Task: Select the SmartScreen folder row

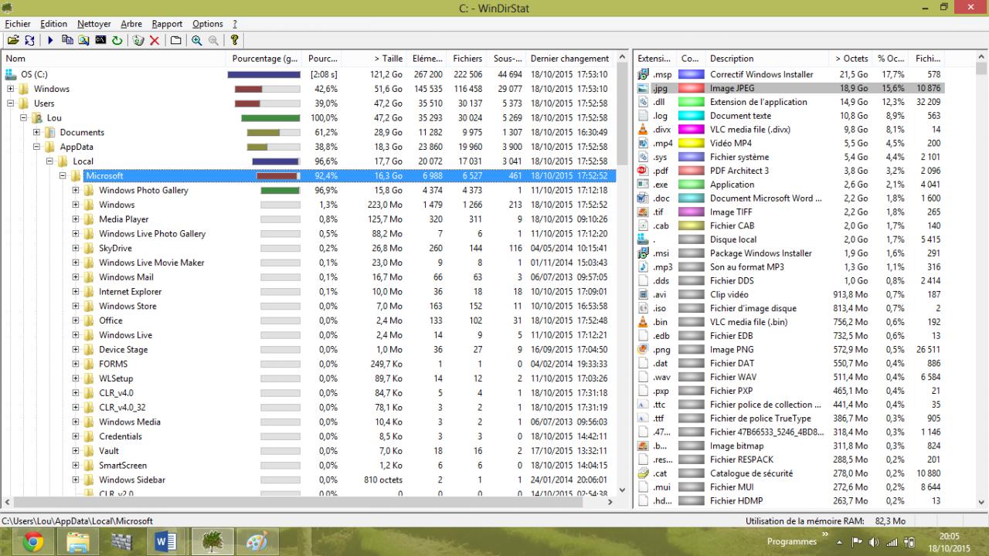Action: click(x=309, y=466)
